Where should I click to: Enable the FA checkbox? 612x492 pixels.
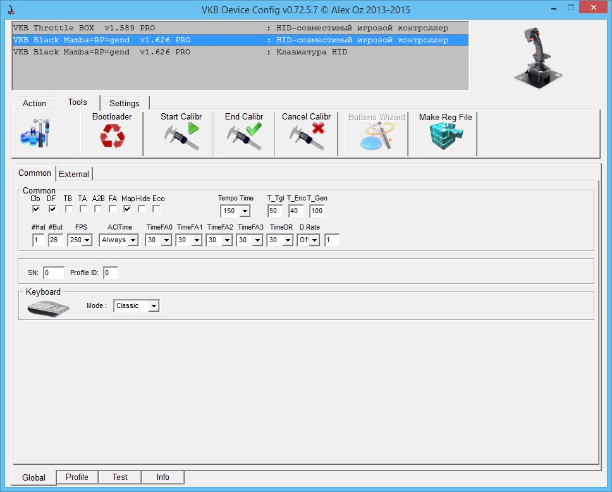[x=113, y=209]
